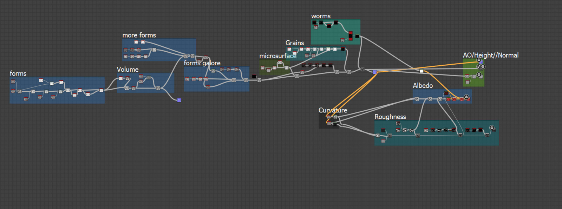562x209 pixels.
Task: Select the tall red node in worms frame
Action: coord(351,36)
